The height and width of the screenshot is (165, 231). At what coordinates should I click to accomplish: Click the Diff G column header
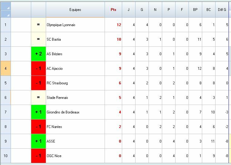coord(222,10)
